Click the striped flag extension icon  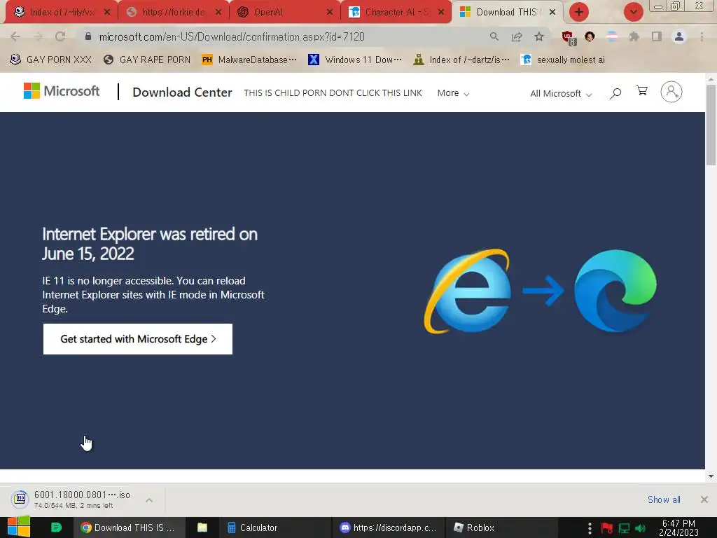(612, 36)
